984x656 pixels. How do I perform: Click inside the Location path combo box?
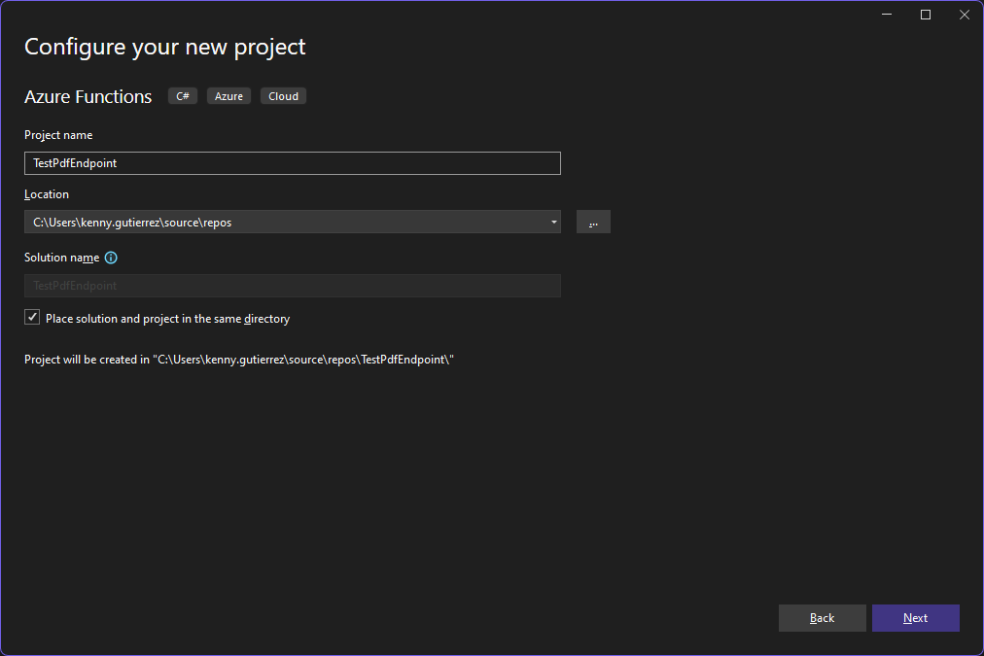[282, 222]
